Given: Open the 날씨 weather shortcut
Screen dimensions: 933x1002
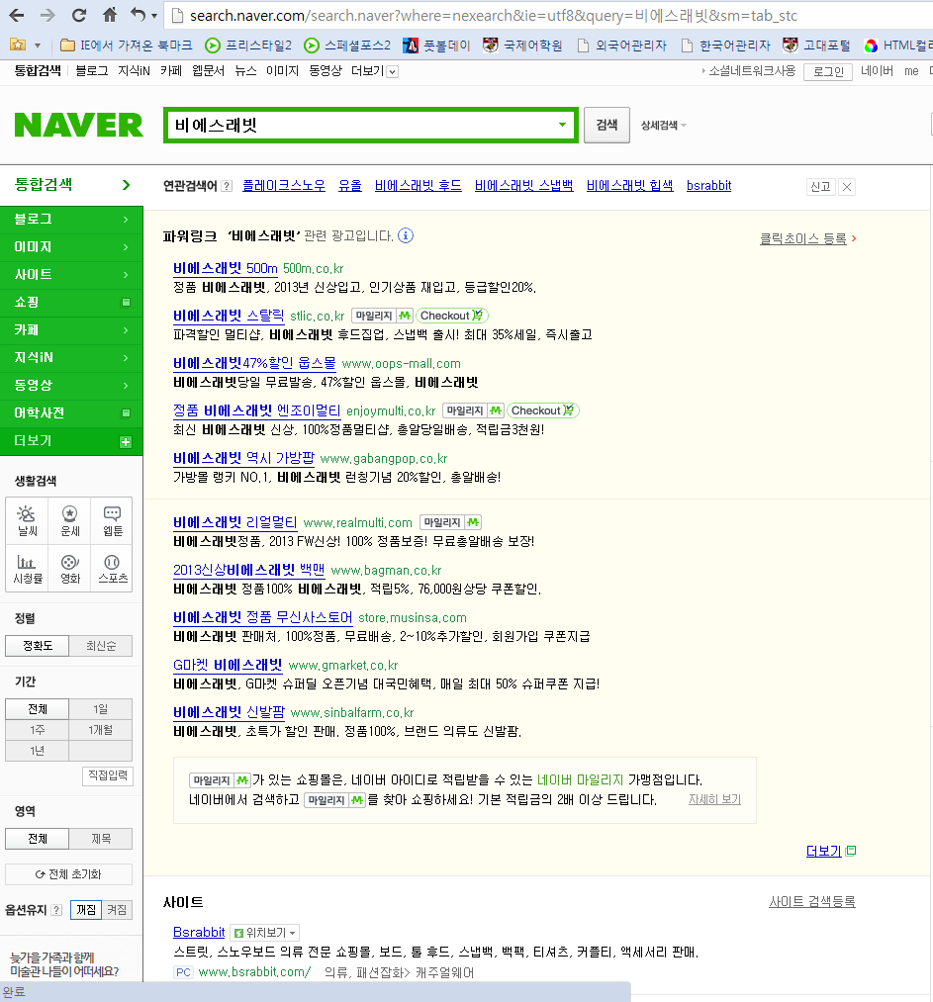Looking at the screenshot, I should pos(27,521).
